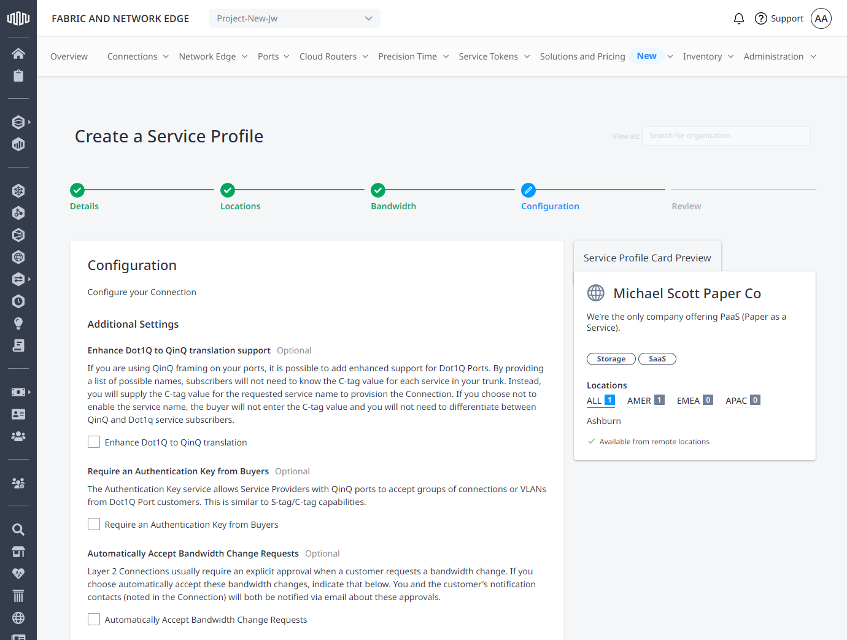This screenshot has height=640, width=847.
Task: Click the bar chart hexagon sidebar icon
Action: 18,144
